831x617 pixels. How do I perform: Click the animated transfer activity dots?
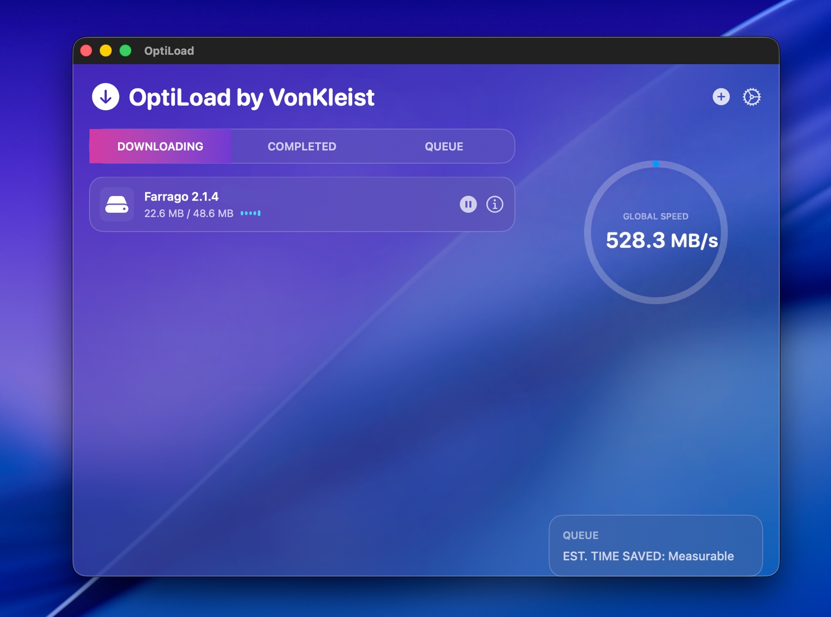click(x=250, y=213)
